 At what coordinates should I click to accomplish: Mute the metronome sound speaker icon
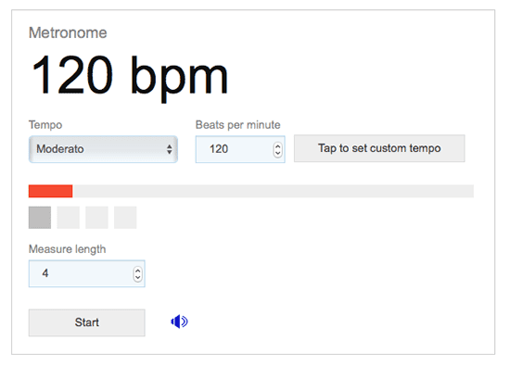[179, 322]
